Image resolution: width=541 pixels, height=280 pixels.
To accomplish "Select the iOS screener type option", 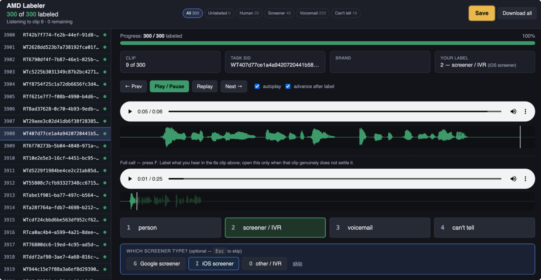I will [x=214, y=263].
